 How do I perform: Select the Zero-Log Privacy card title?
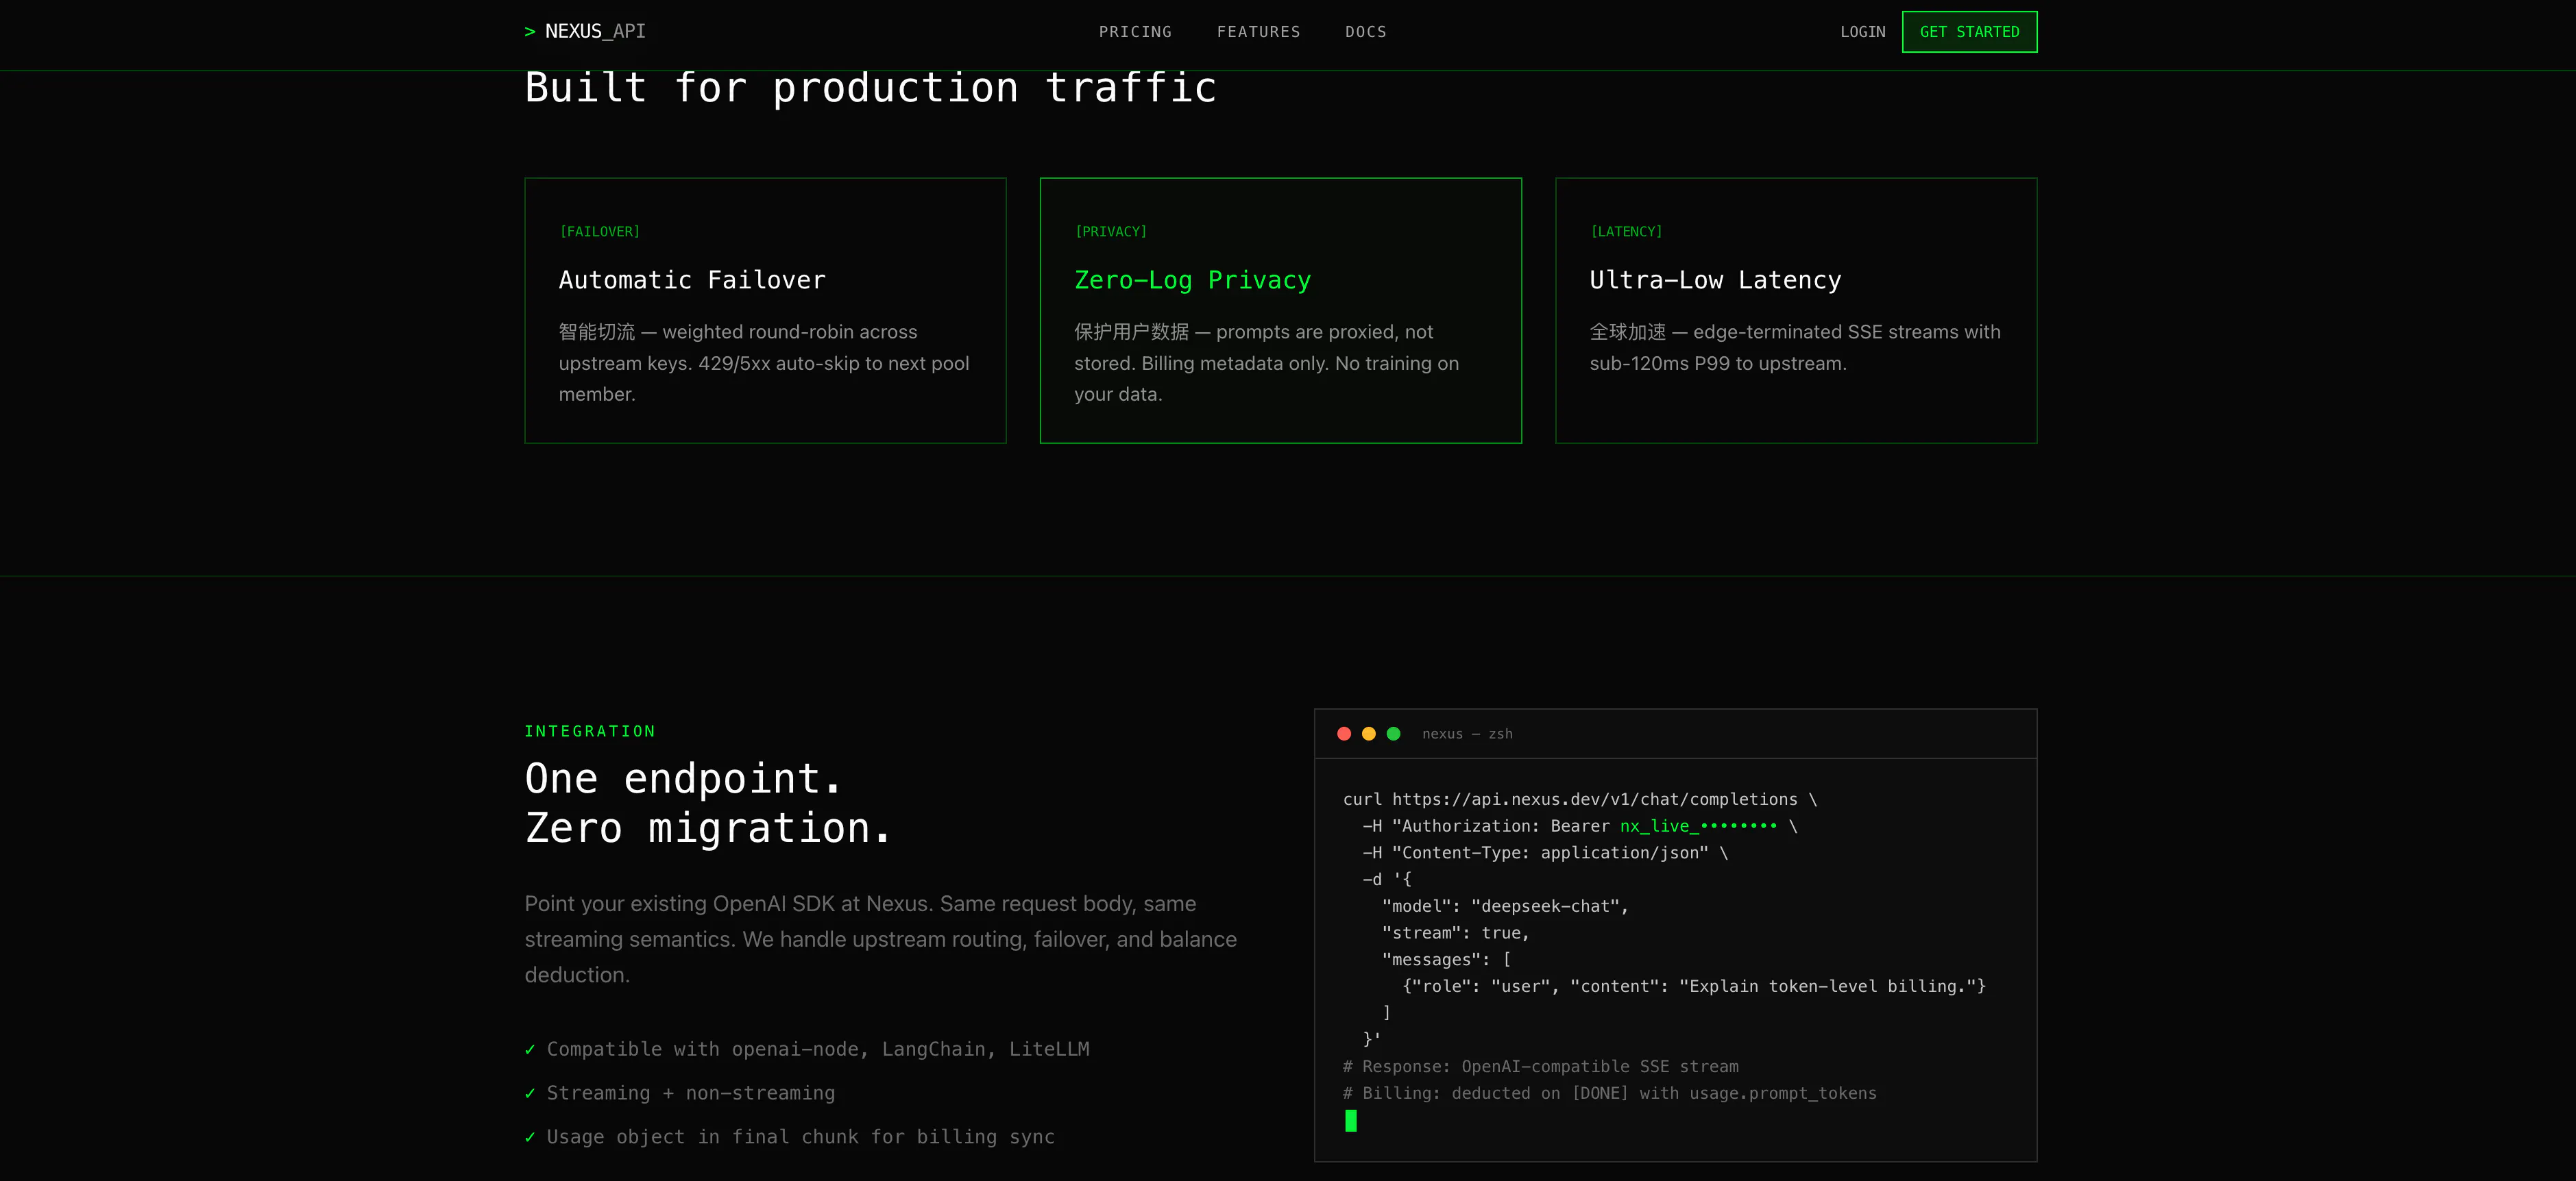click(x=1192, y=279)
